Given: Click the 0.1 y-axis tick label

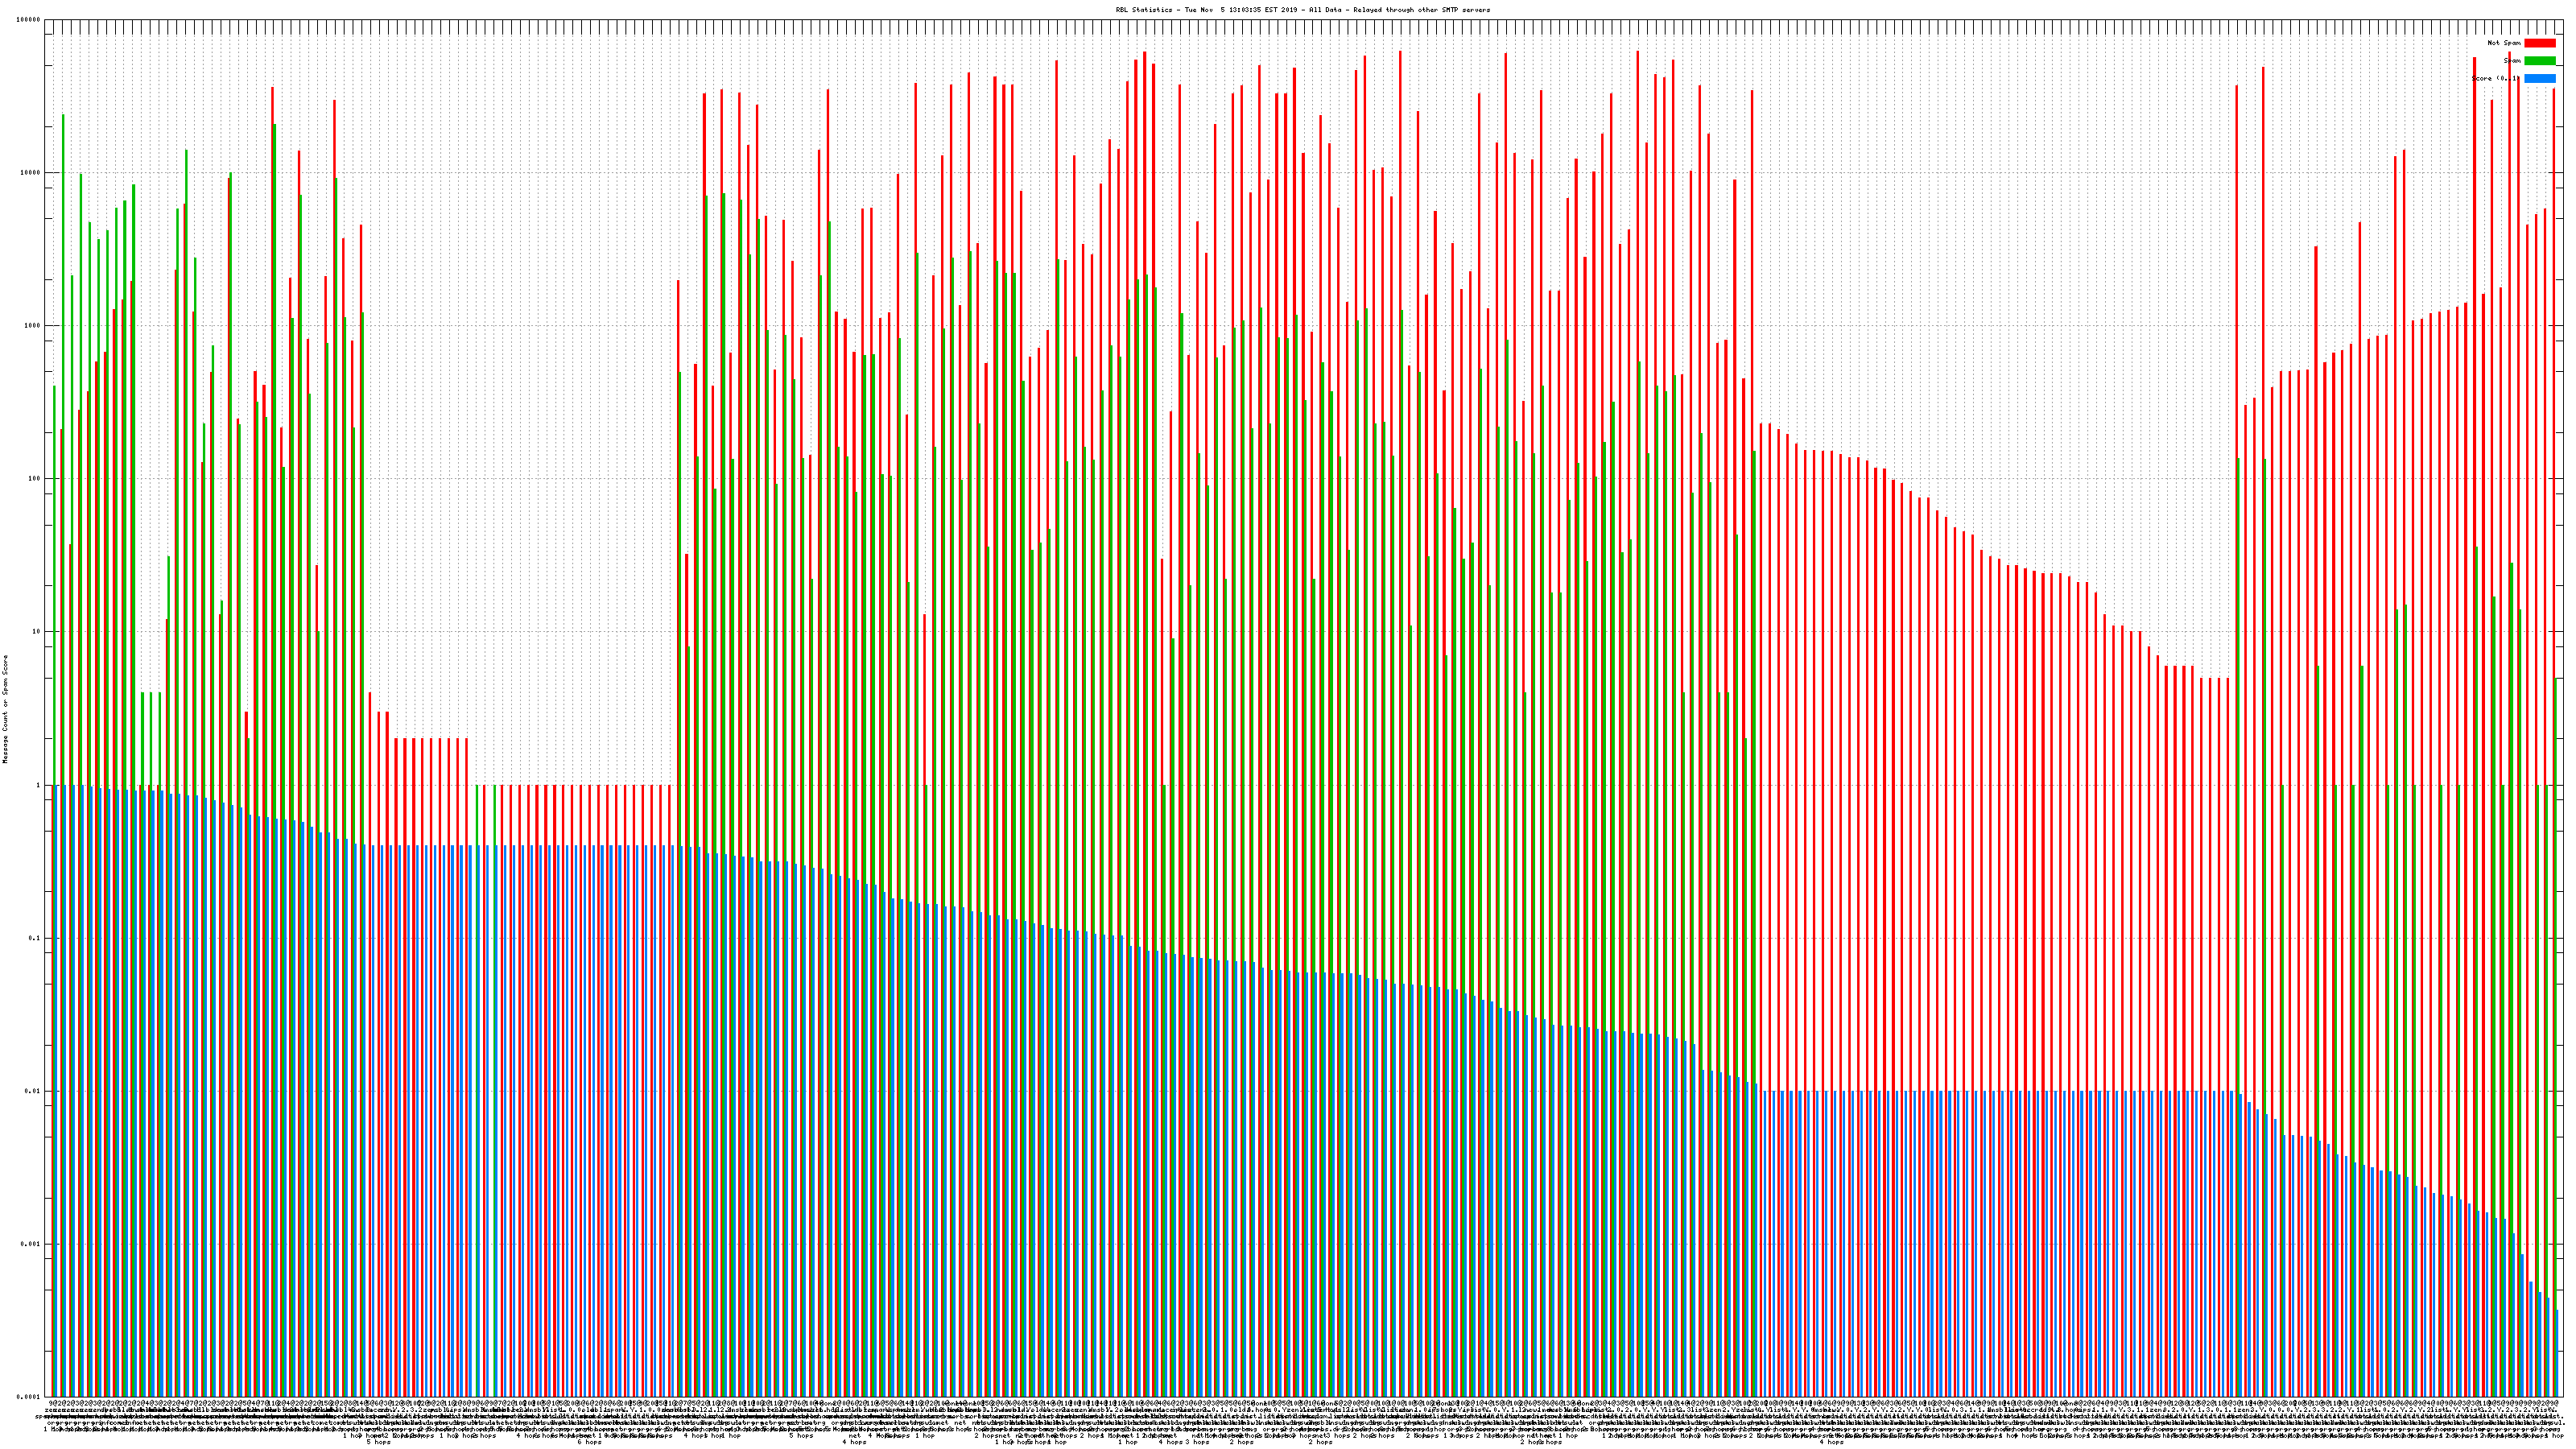Looking at the screenshot, I should [x=35, y=938].
